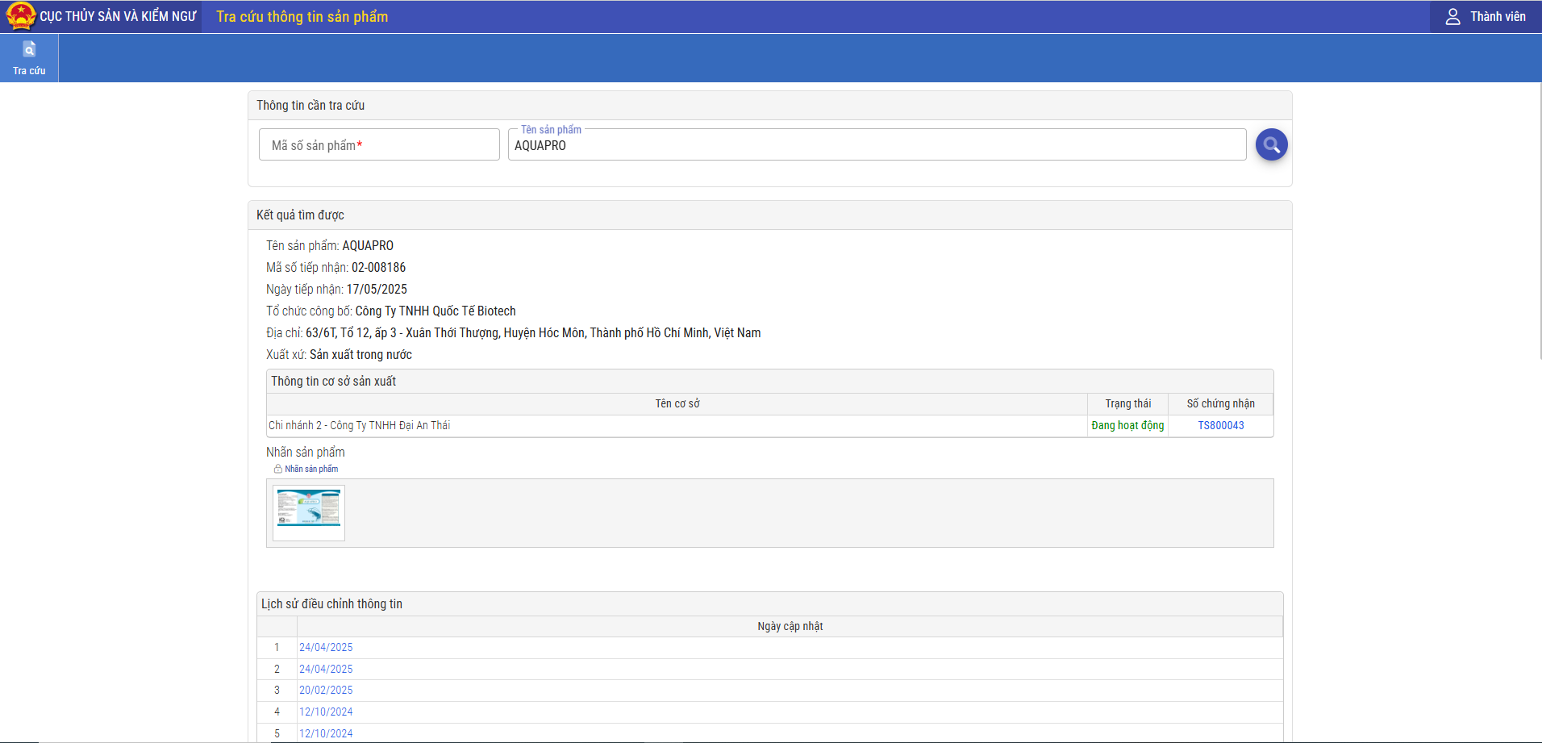
Task: Open certificate link TS800043
Action: 1221,425
